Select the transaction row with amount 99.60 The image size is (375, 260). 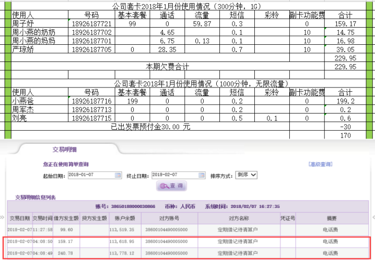click(x=188, y=229)
